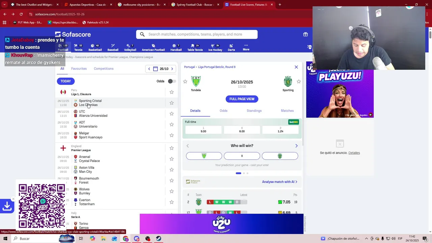Click the FULL PAGE VIEW button
The image size is (432, 243).
click(242, 99)
